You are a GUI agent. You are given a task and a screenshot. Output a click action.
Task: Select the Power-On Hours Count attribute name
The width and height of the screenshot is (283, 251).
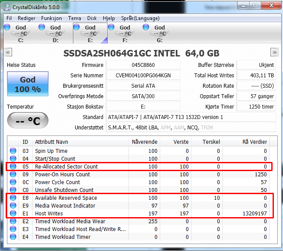click(x=63, y=174)
